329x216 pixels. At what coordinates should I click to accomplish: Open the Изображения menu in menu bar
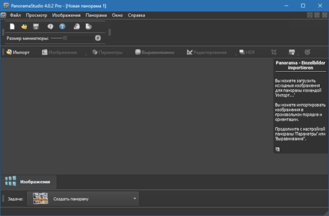pyautogui.click(x=66, y=15)
